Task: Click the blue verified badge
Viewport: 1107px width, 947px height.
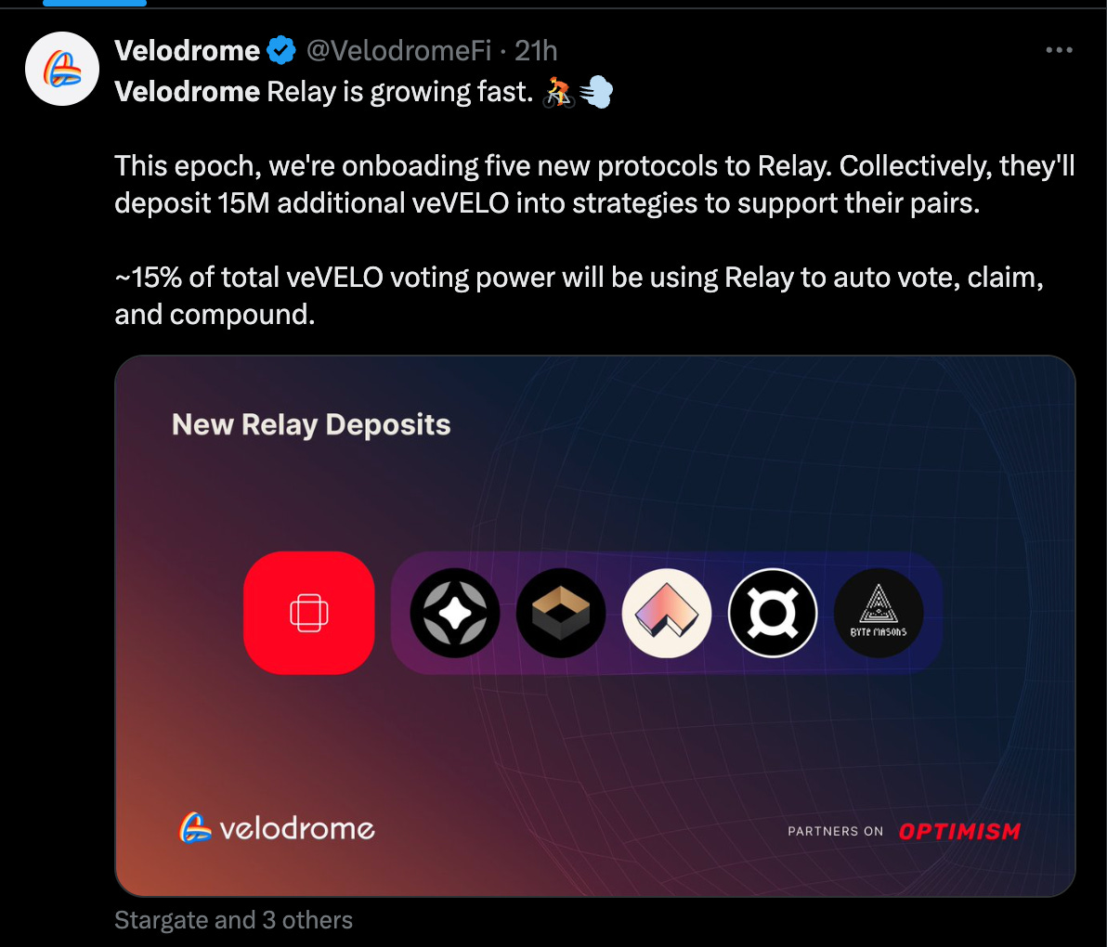Action: (x=281, y=51)
